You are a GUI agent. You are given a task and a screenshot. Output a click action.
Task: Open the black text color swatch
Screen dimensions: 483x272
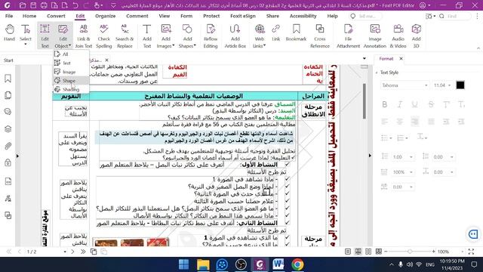[x=460, y=85]
